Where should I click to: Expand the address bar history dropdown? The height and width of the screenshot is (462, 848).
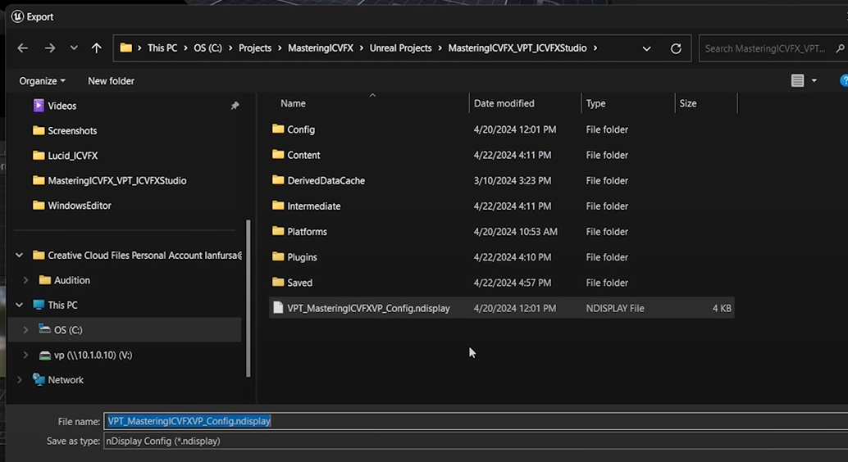pos(646,48)
